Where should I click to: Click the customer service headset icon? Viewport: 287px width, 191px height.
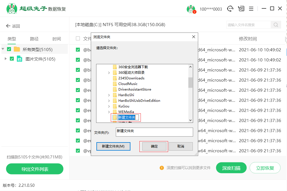point(230,9)
